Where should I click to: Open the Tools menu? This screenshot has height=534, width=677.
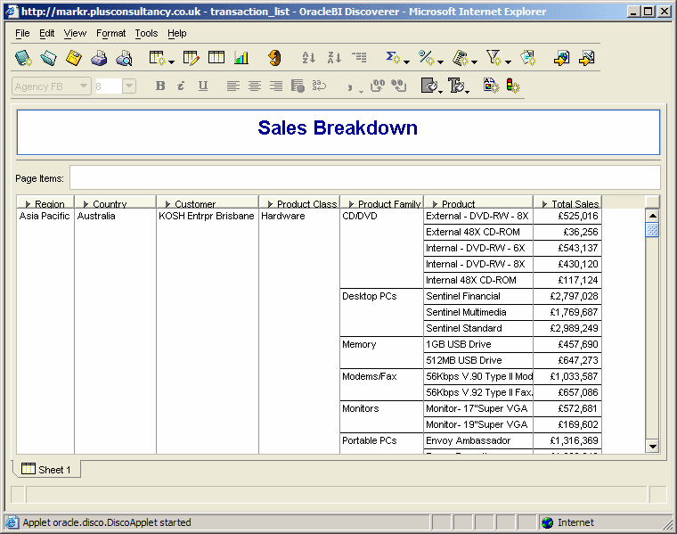click(x=146, y=33)
